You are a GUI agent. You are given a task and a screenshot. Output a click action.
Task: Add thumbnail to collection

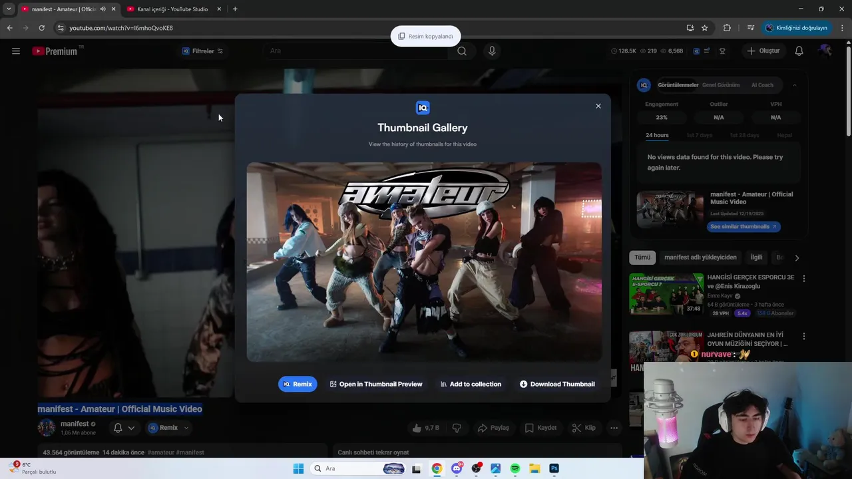(x=471, y=384)
